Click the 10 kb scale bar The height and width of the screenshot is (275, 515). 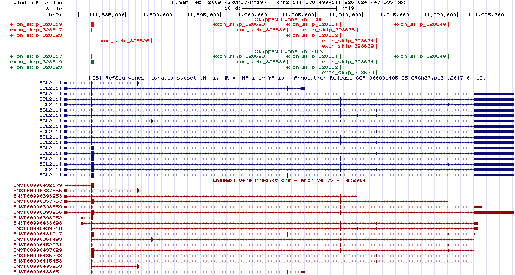[289, 8]
